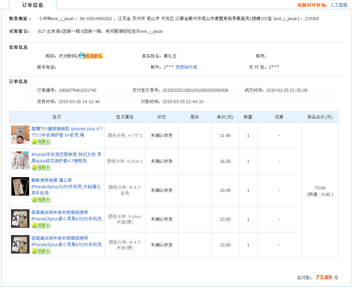The height and width of the screenshot is (289, 353).
Task: Open the 订单信息 tab
Action: point(32,5)
